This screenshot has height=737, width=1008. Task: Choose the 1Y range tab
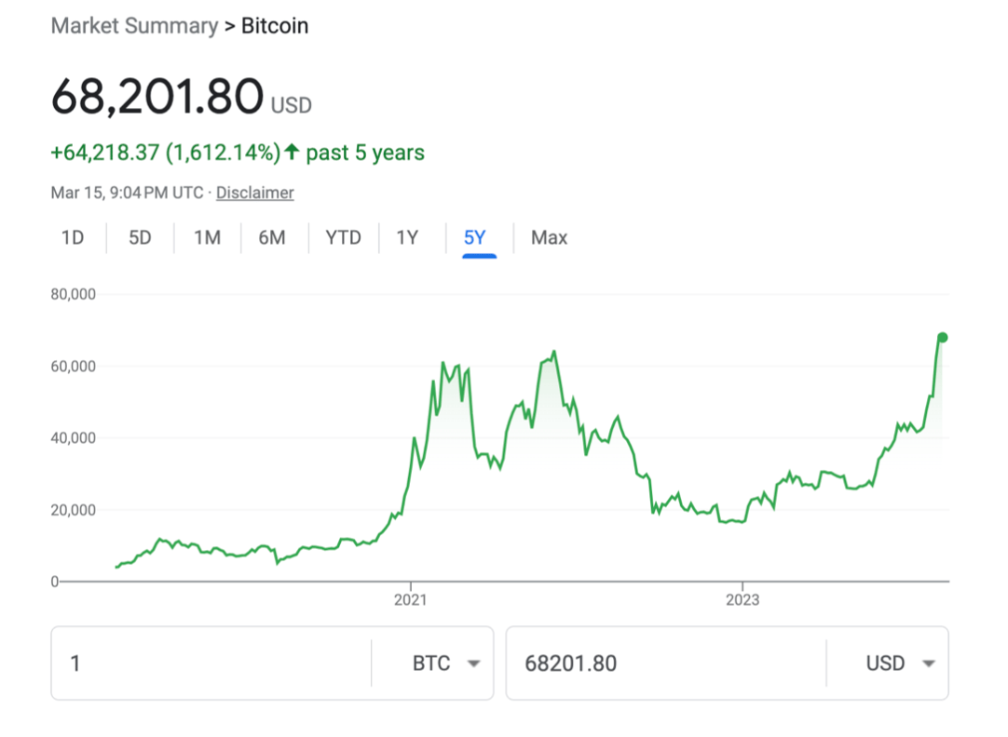click(x=407, y=238)
